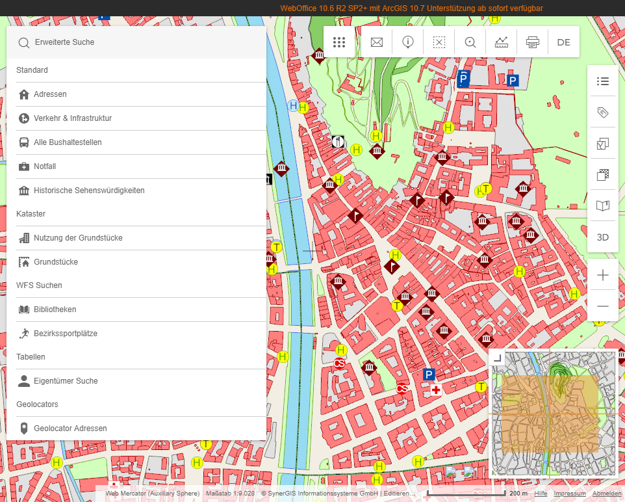Collapse the overview map with corner arrow
The width and height of the screenshot is (625, 502).
coord(497,357)
